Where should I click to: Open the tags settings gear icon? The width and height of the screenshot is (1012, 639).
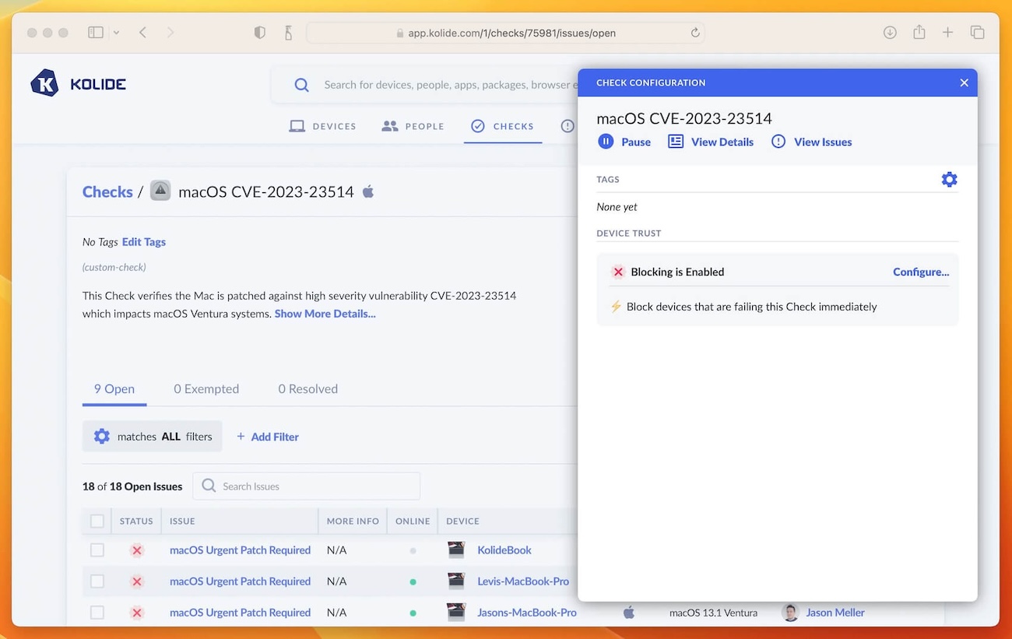(x=949, y=179)
